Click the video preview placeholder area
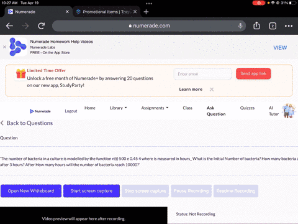The image size is (298, 224). tap(84, 215)
